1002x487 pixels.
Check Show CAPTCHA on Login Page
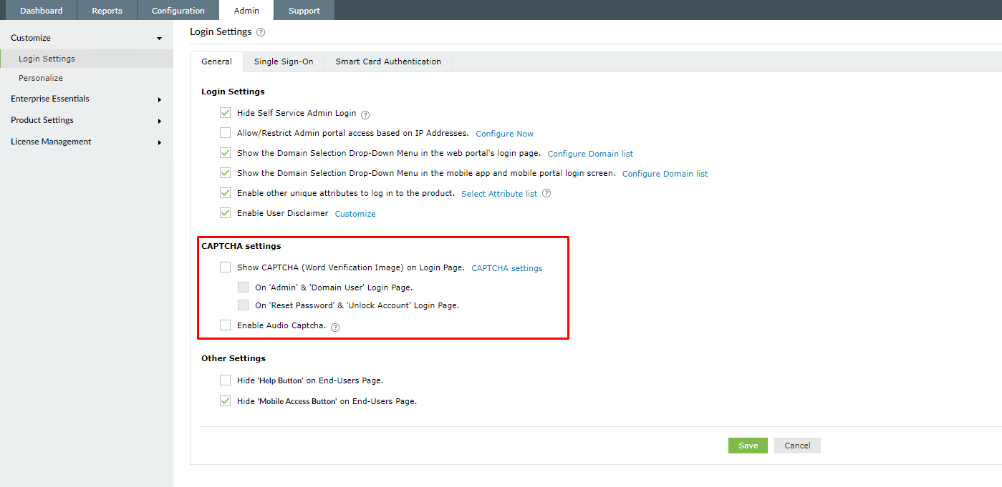pos(225,267)
